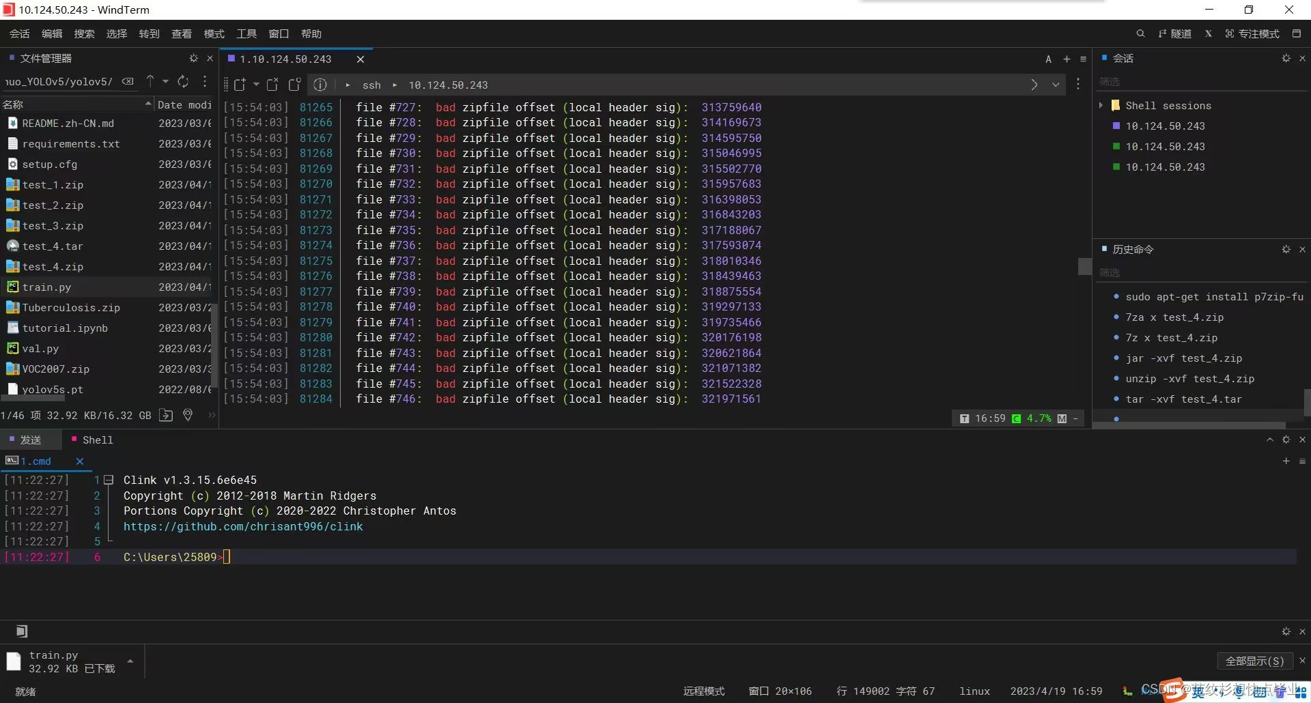
Task: Click the X icon next to 隧道
Action: tap(1208, 33)
